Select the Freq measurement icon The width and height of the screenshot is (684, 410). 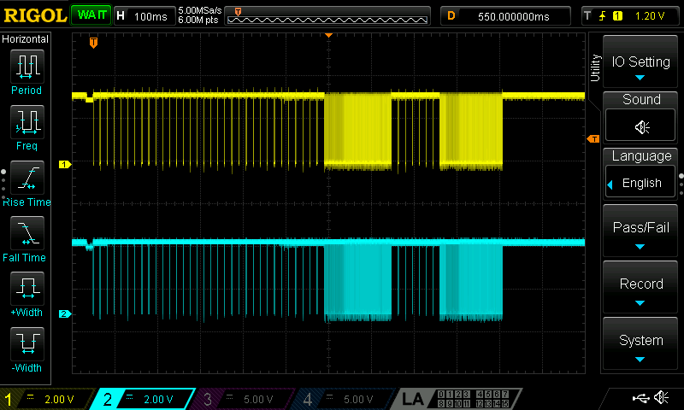click(26, 123)
